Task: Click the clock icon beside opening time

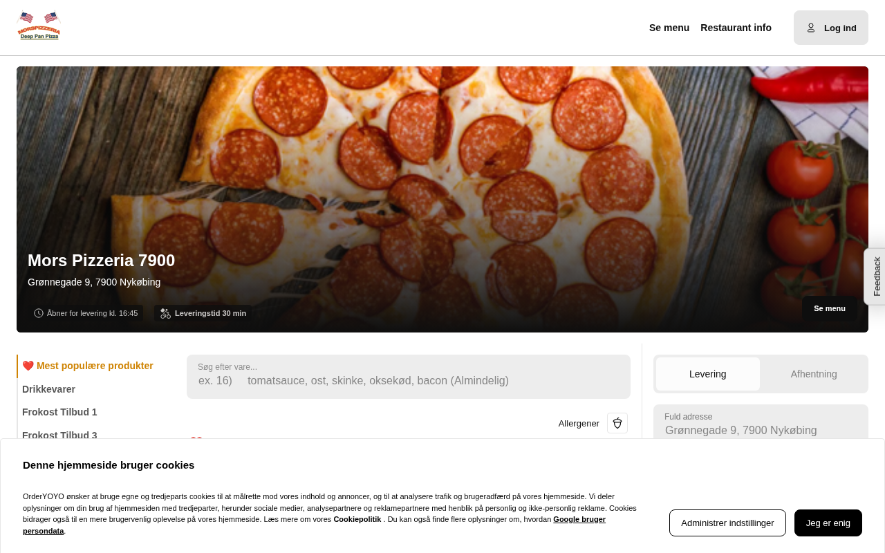Action: pos(39,313)
